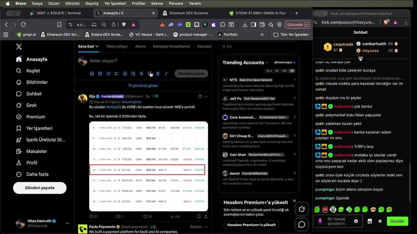Open Keşfet (Explore) in sidebar
This screenshot has width=417, height=234.
[28, 71]
